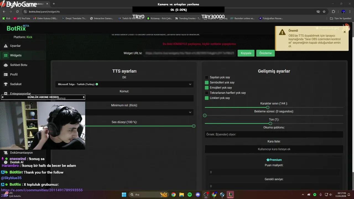Reload the page
354x199 pixels.
(x=17, y=12)
